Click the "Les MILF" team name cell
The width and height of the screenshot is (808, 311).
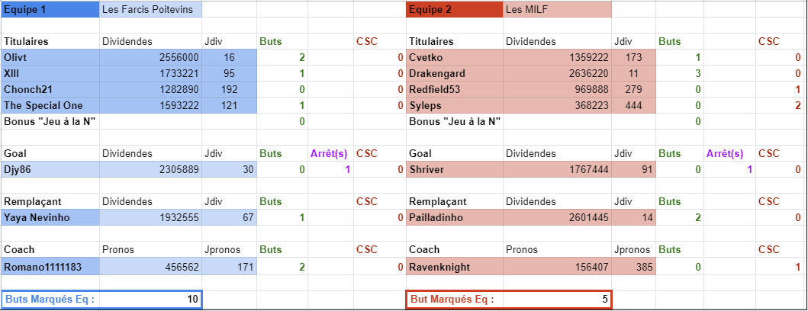557,10
